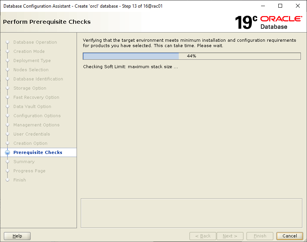The image size is (307, 242).
Task: Click the window title bar text
Action: tap(83, 6)
